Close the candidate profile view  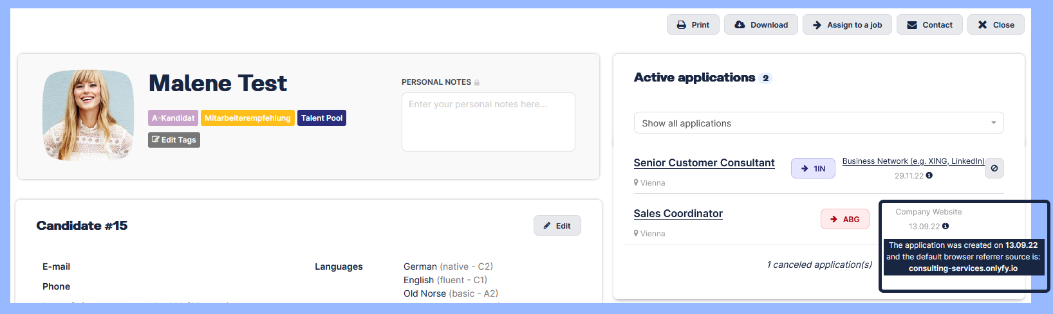(996, 25)
